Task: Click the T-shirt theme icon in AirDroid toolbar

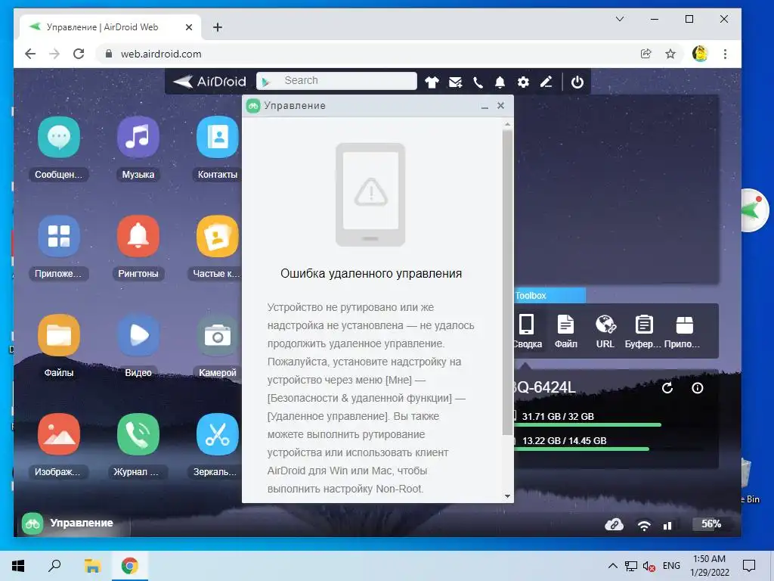Action: click(432, 82)
